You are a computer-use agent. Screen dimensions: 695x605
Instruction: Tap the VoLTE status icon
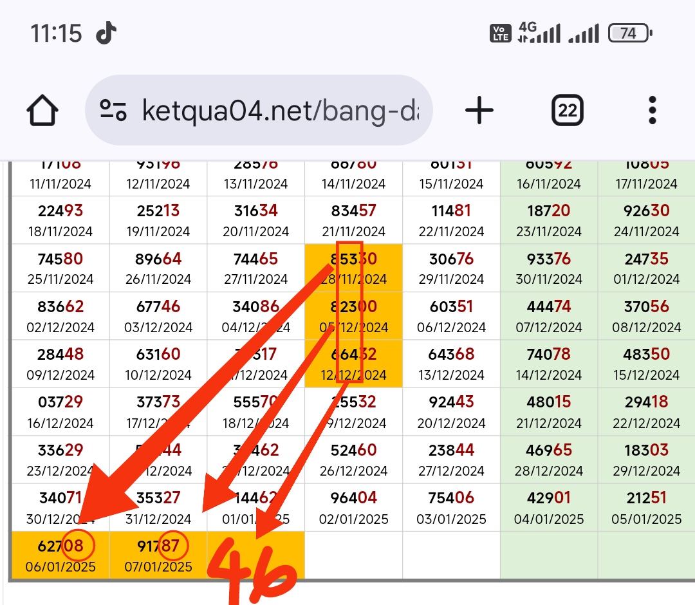[x=501, y=33]
